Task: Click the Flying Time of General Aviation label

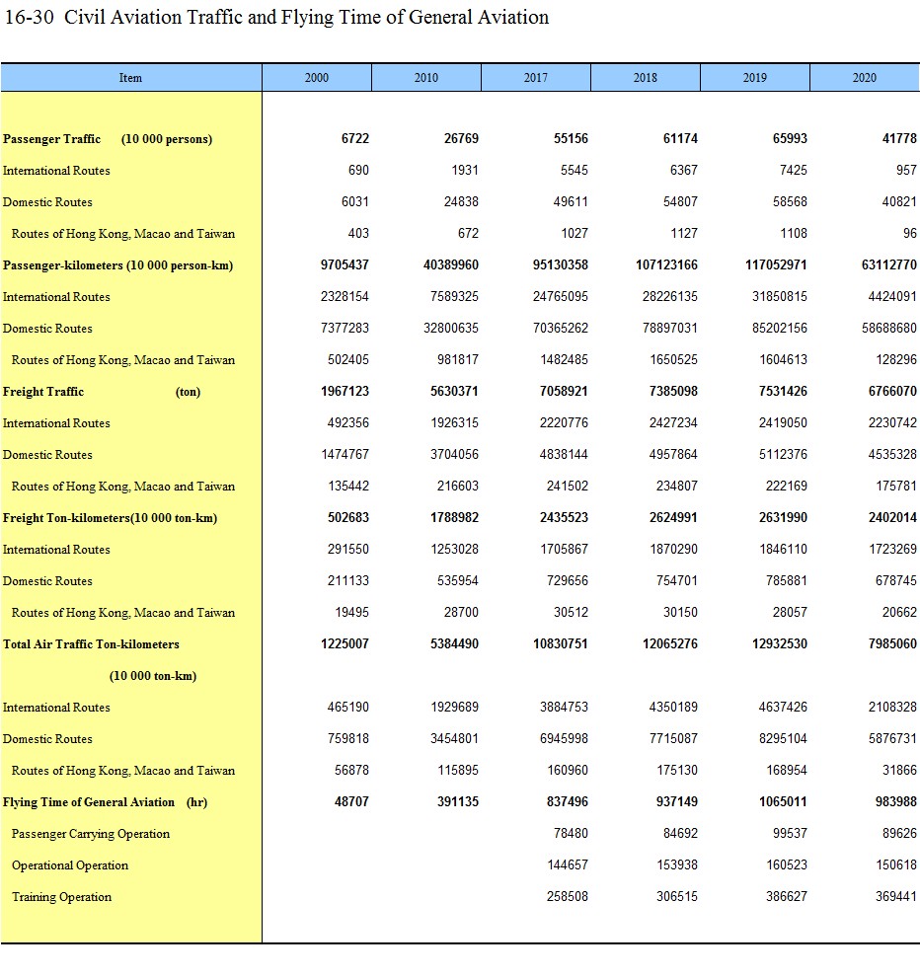Action: click(105, 802)
